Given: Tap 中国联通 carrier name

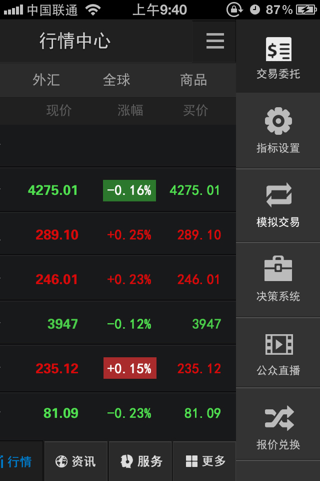Looking at the screenshot, I should click(52, 10).
